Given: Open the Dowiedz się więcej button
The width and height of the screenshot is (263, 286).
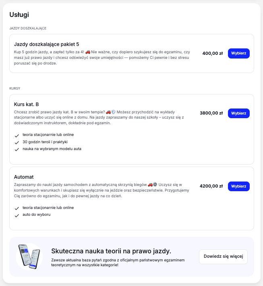Looking at the screenshot, I should pos(223,257).
